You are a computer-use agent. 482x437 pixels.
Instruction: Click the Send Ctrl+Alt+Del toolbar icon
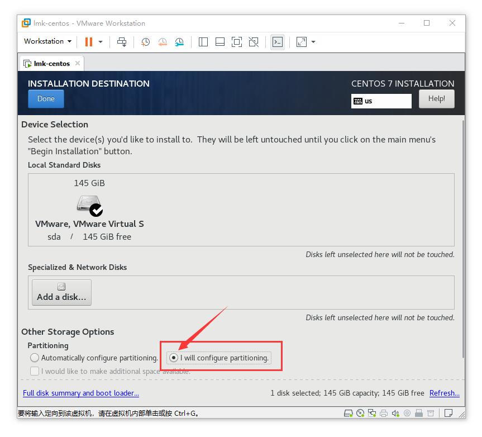[122, 42]
